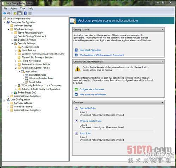This screenshot has width=176, height=168.
Task: Click the Account Policies folder icon
Action: [19, 47]
